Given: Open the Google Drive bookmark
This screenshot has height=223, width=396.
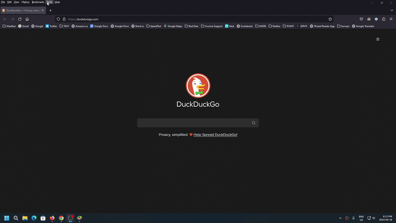Looking at the screenshot, I should [120, 26].
